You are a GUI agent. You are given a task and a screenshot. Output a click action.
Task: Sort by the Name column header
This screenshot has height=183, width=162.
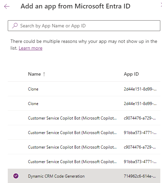click(34, 74)
